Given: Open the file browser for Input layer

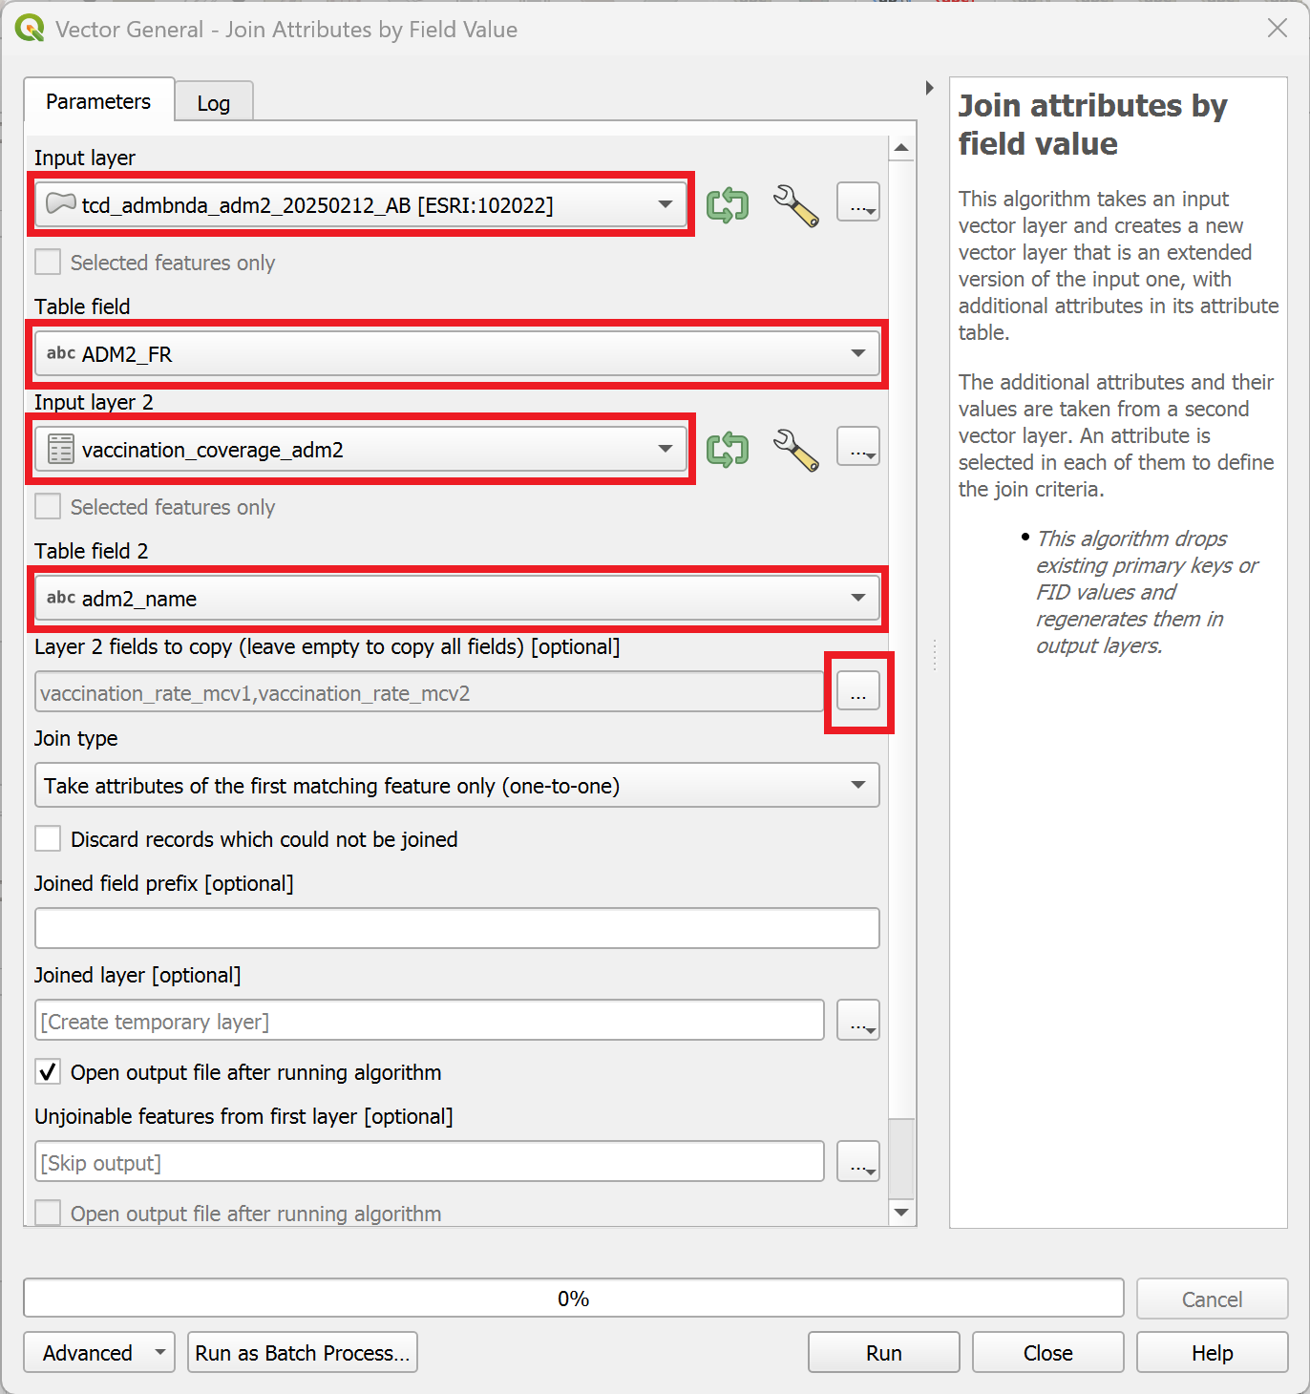Looking at the screenshot, I should [856, 202].
